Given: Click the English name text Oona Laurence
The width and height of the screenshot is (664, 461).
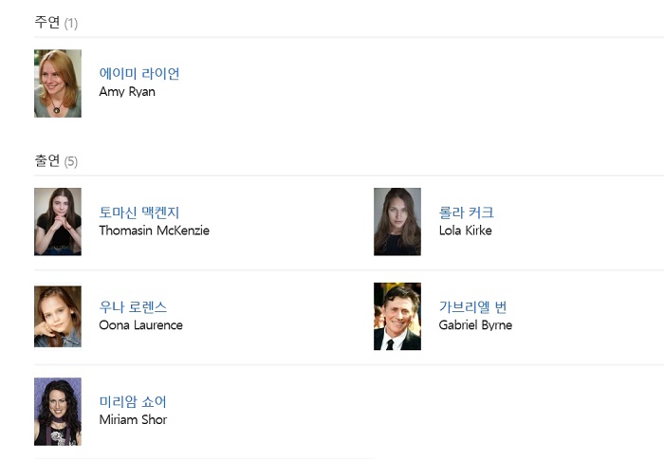Looking at the screenshot, I should coord(140,325).
